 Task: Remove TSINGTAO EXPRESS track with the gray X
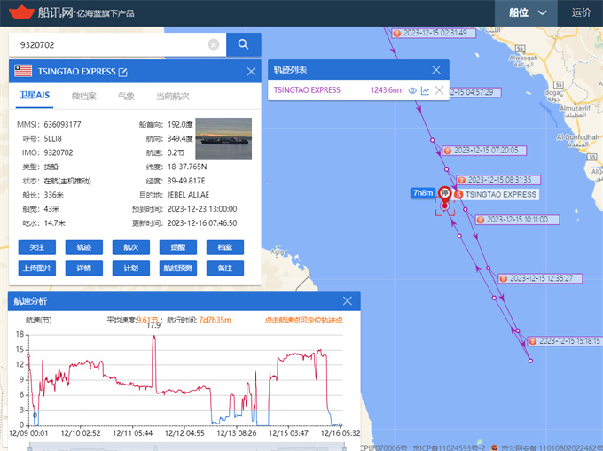click(439, 90)
